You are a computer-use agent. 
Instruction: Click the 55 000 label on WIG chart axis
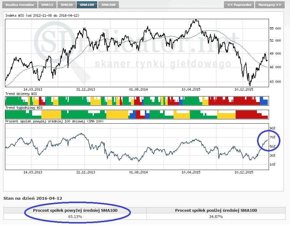point(275,28)
